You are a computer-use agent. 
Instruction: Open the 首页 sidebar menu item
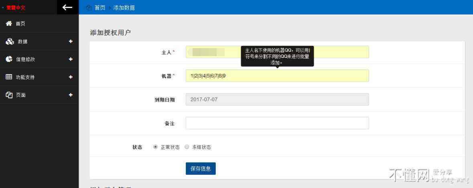click(39, 24)
